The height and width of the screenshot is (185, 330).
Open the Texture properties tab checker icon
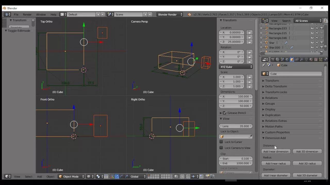[316, 59]
